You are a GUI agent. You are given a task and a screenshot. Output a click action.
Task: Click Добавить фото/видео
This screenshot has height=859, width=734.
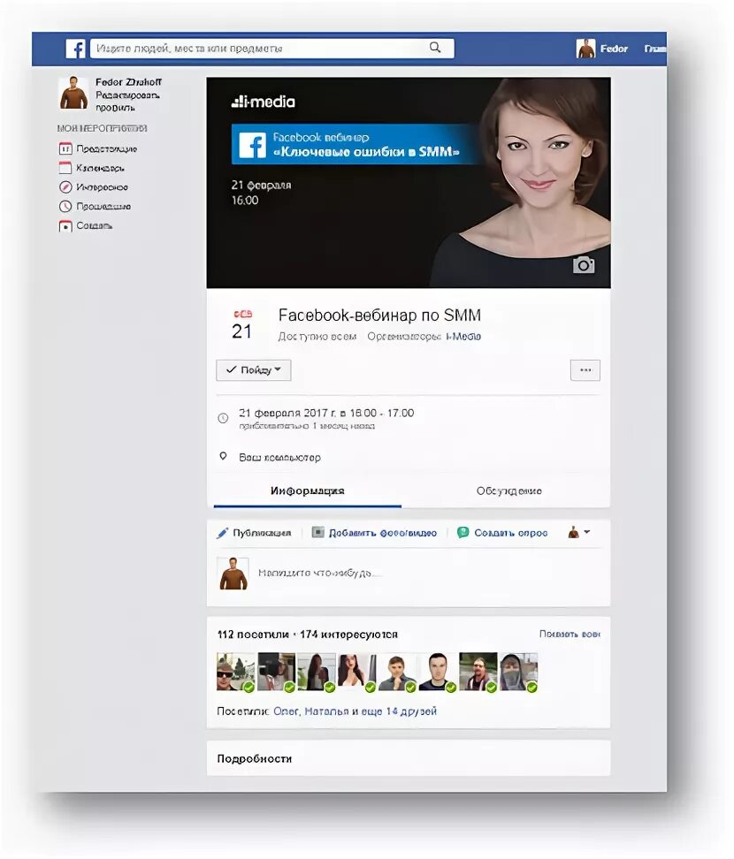tap(374, 533)
